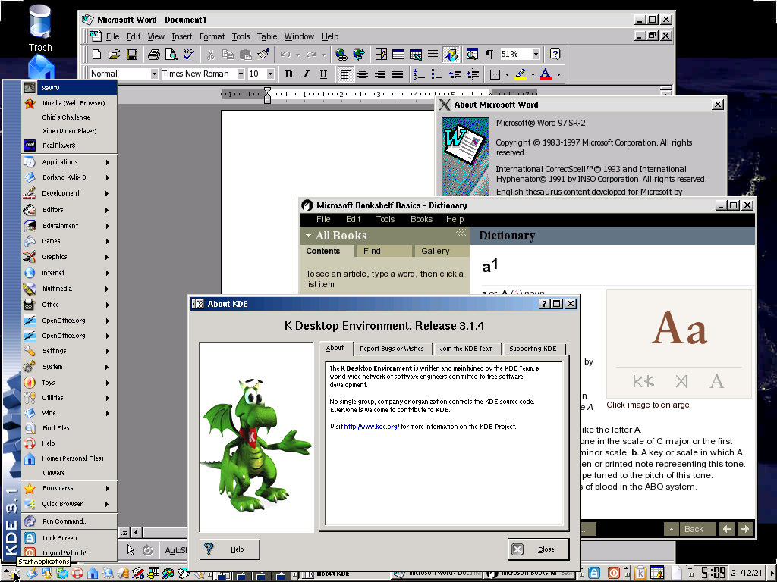Expand the All Books dropdown in Bookshelf

[308, 236]
